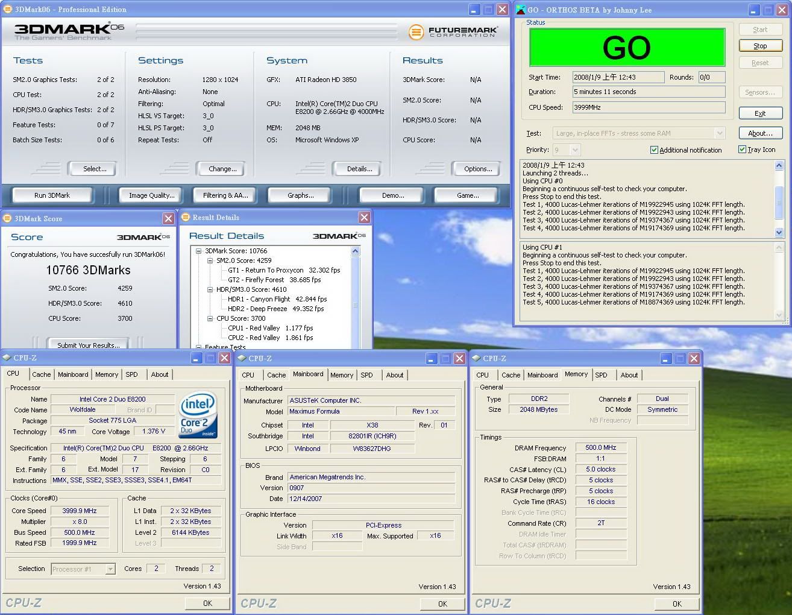Click the Intel Core 2 Duo logo
Image resolution: width=792 pixels, height=615 pixels.
[x=198, y=416]
